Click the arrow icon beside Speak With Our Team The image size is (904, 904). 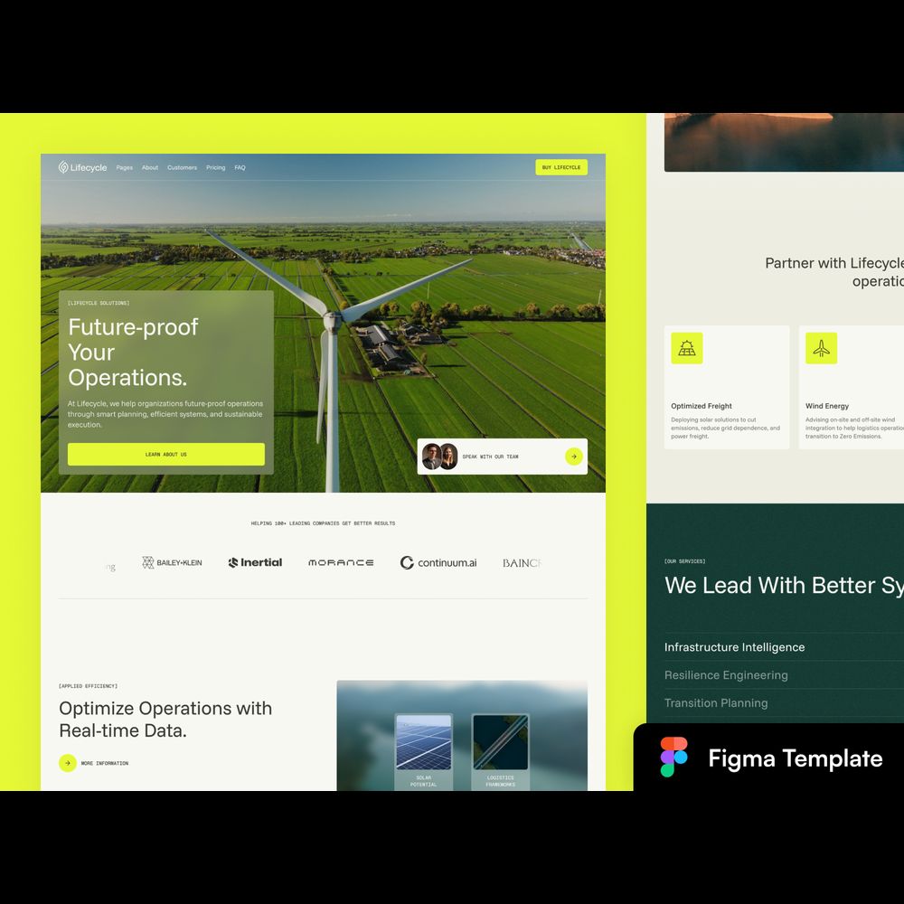click(573, 457)
